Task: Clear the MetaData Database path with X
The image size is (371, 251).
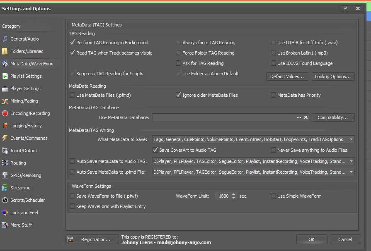Action: point(306,117)
